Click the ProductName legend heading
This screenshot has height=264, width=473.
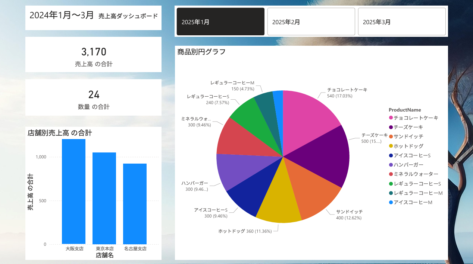pos(405,110)
